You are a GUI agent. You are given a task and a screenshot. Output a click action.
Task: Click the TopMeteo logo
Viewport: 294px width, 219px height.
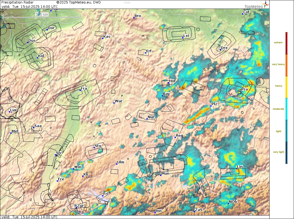257,5
